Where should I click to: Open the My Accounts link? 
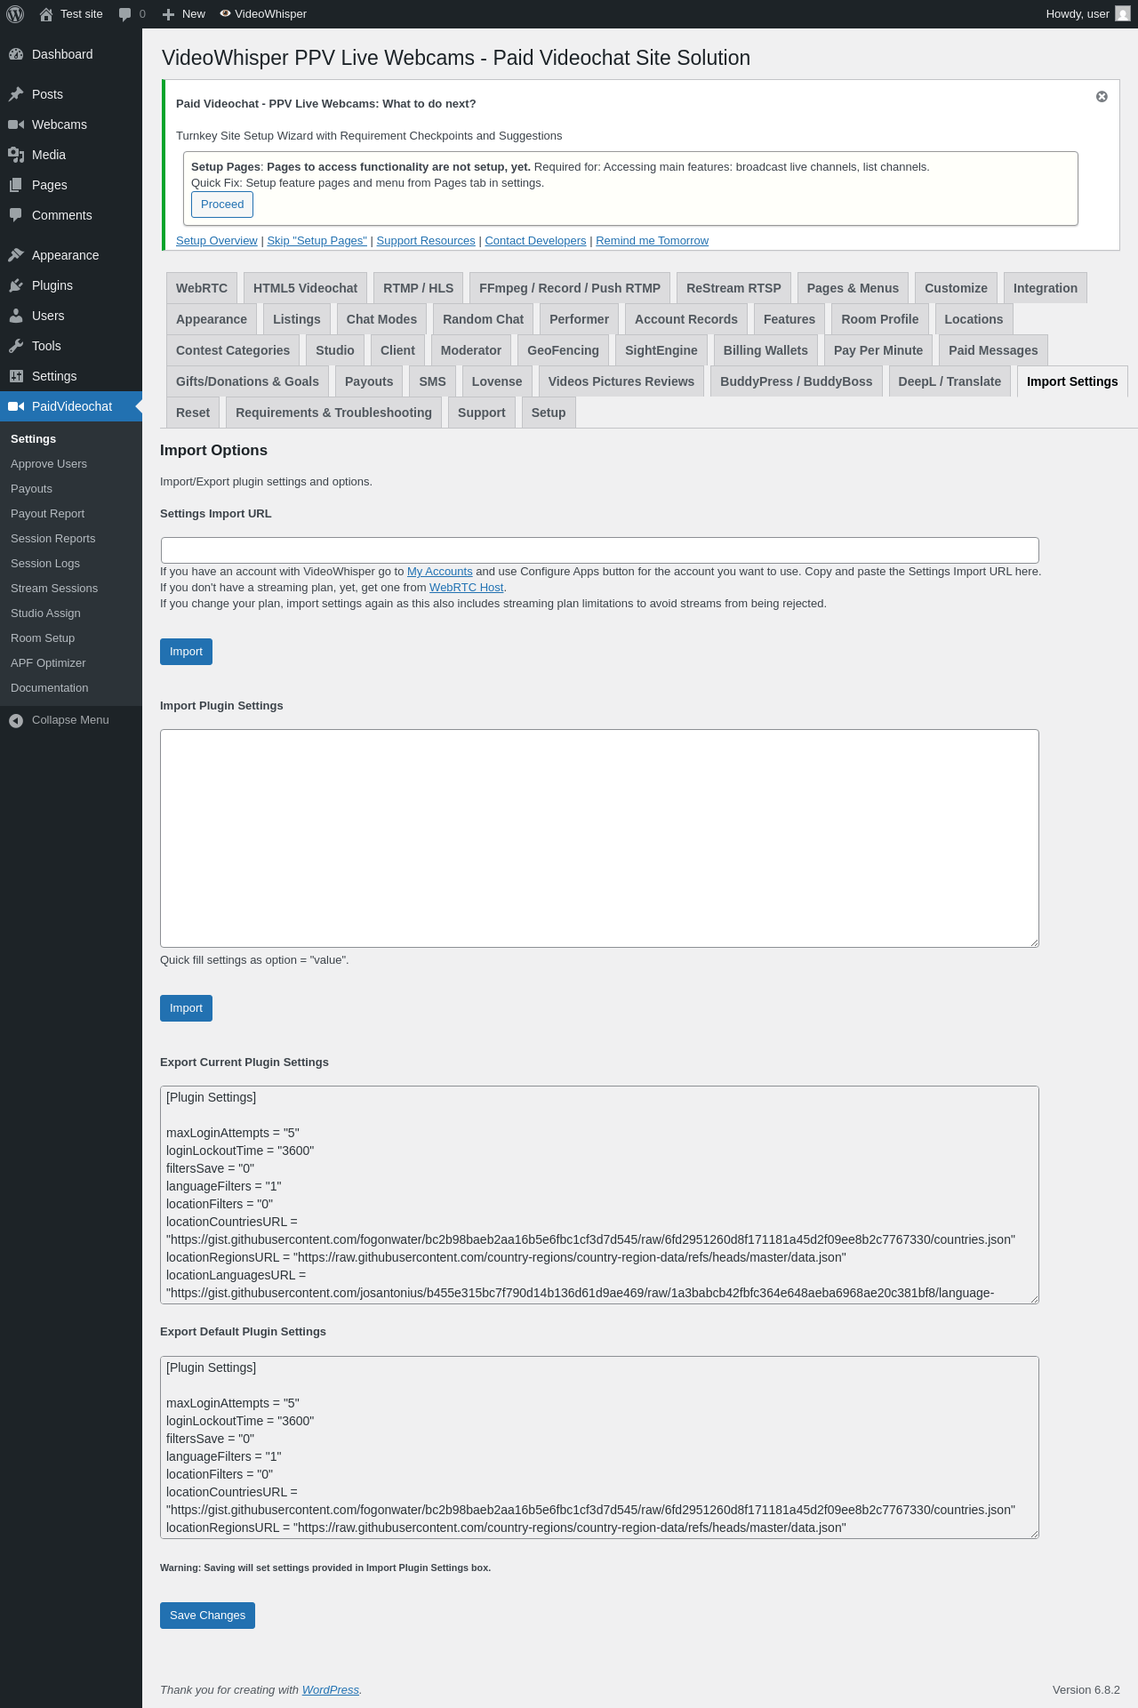click(439, 572)
